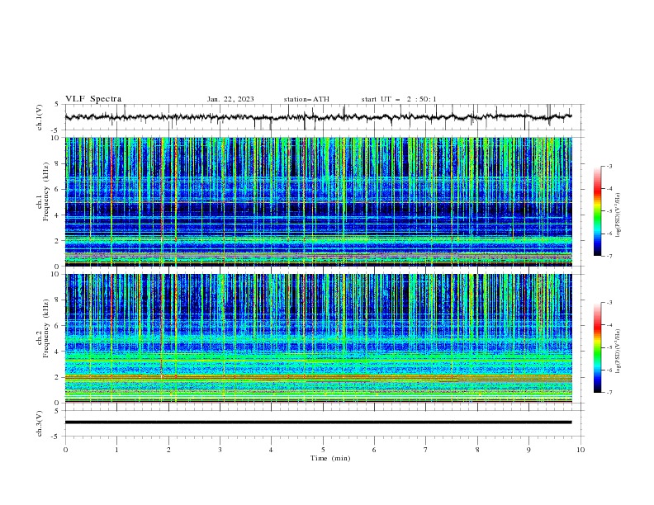Click the "VLF Spectra" plot title
The width and height of the screenshot is (654, 505).
click(93, 99)
